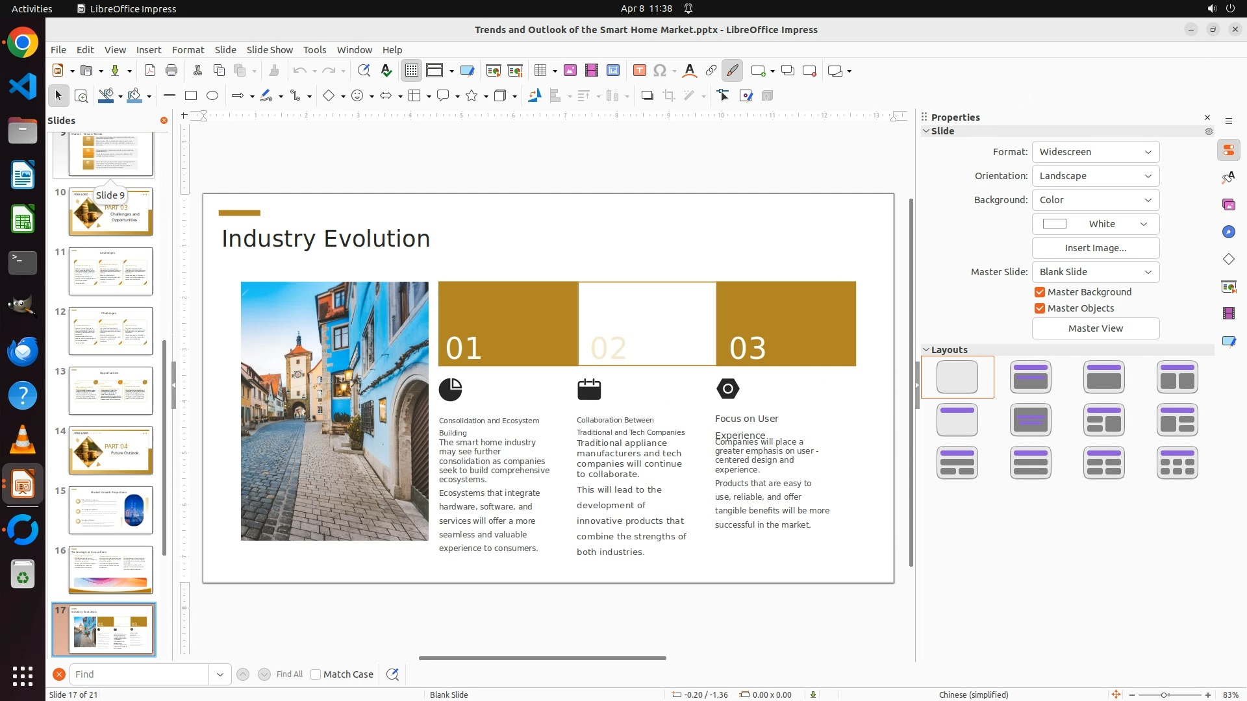
Task: Open the White background color swatch
Action: pos(1095,224)
